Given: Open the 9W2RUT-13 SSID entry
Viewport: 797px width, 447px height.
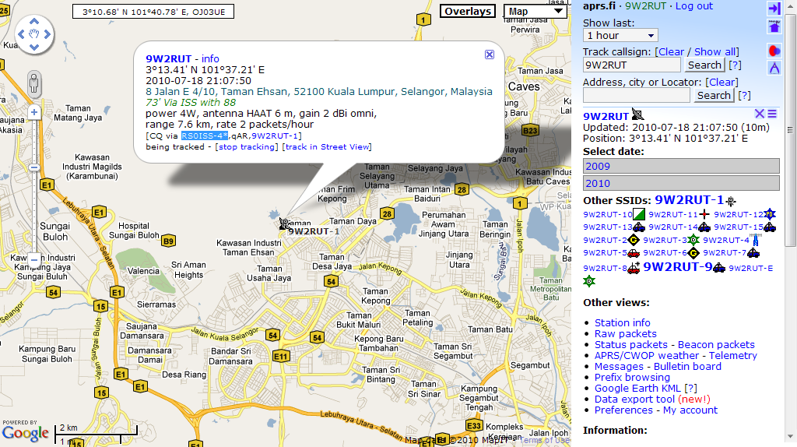Looking at the screenshot, I should point(608,227).
